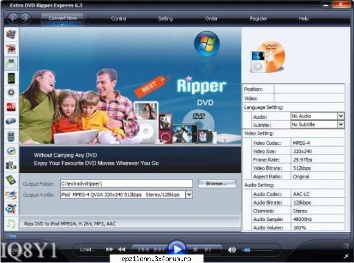This screenshot has width=354, height=263.
Task: Click the Video Bitrate value 512kbps
Action: click(x=302, y=168)
